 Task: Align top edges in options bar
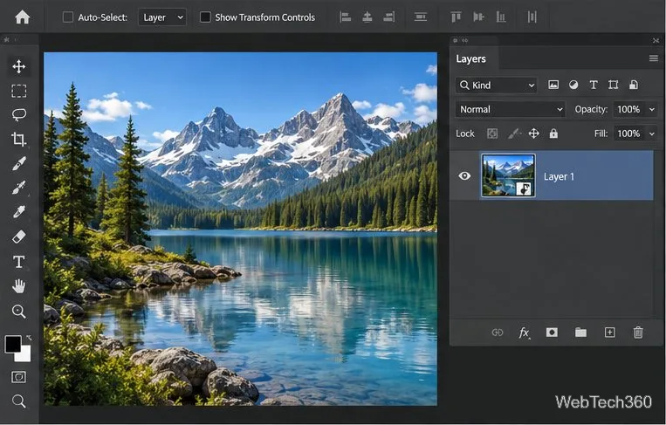click(457, 17)
